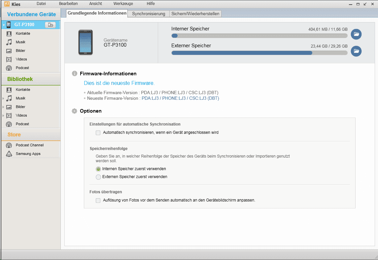The width and height of the screenshot is (378, 260).
Task: Click the Kies application logo icon
Action: click(7, 4)
